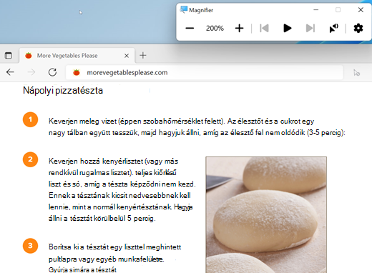The height and width of the screenshot is (273, 372).
Task: Go to previous sentence in Magnifier reading
Action: (x=264, y=29)
